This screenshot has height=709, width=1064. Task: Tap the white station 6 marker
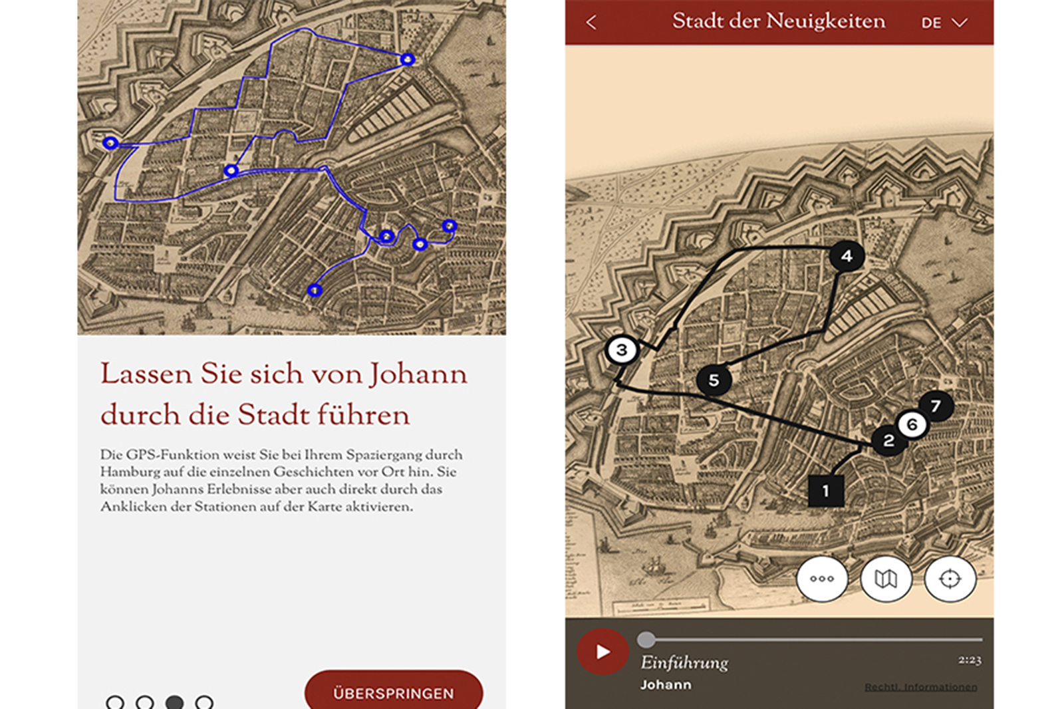pos(912,424)
